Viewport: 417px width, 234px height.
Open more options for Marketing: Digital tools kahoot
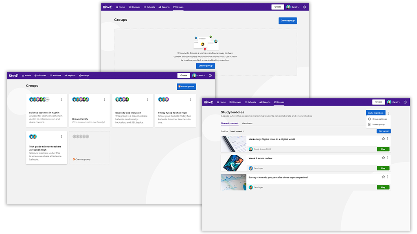pyautogui.click(x=388, y=139)
